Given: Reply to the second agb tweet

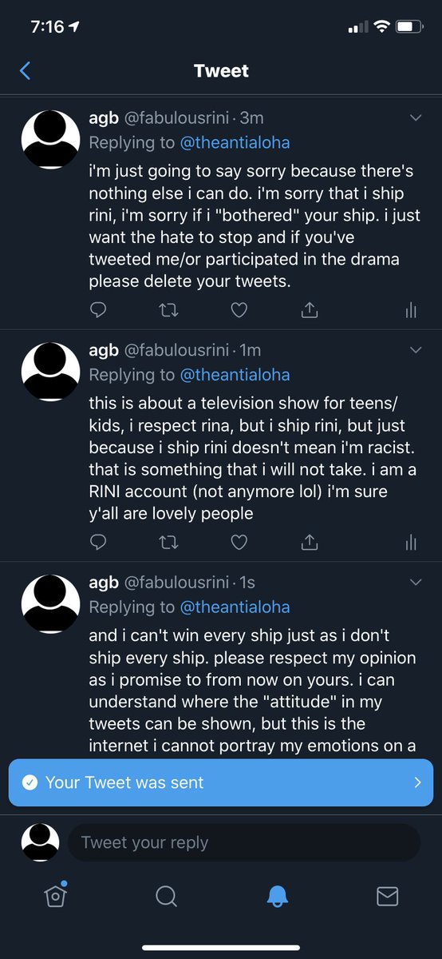Looking at the screenshot, I should click(98, 543).
